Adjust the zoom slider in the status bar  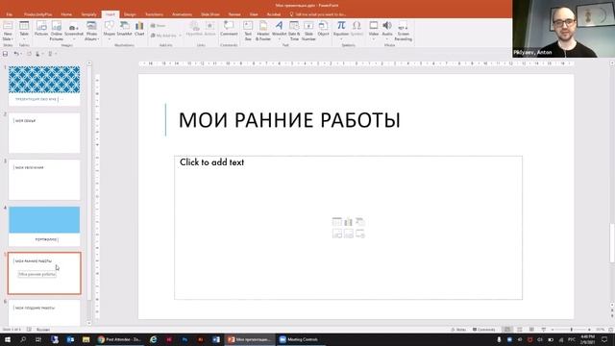(x=571, y=330)
